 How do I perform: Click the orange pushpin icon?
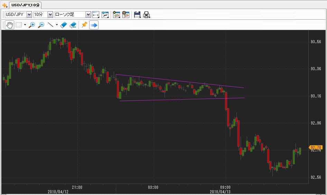[x=84, y=25]
